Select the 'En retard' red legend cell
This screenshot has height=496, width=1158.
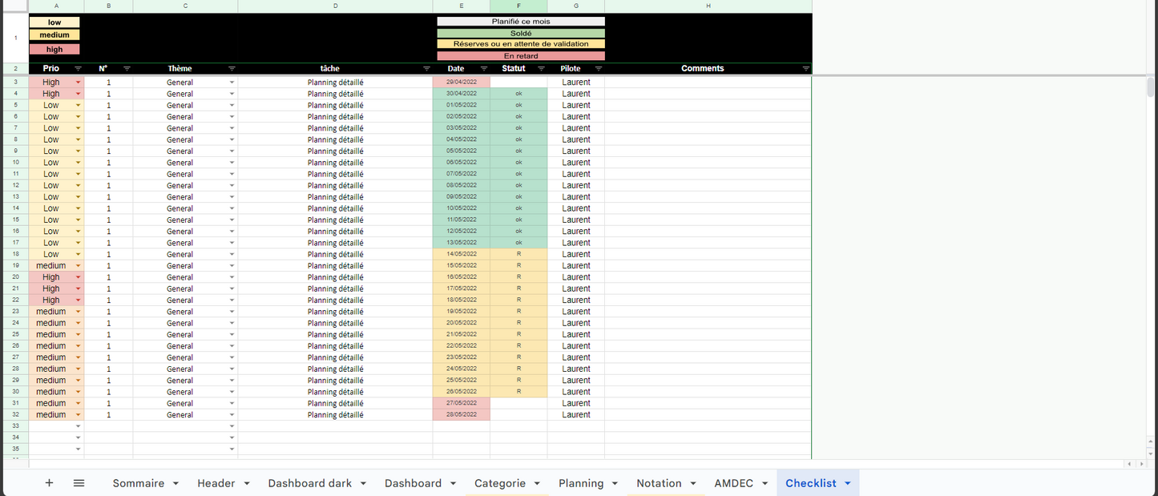point(521,56)
